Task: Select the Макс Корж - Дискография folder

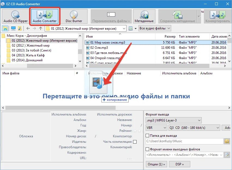Action: point(27,36)
